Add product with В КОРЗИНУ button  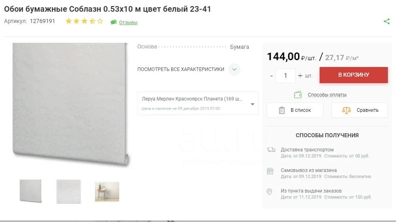tap(354, 75)
